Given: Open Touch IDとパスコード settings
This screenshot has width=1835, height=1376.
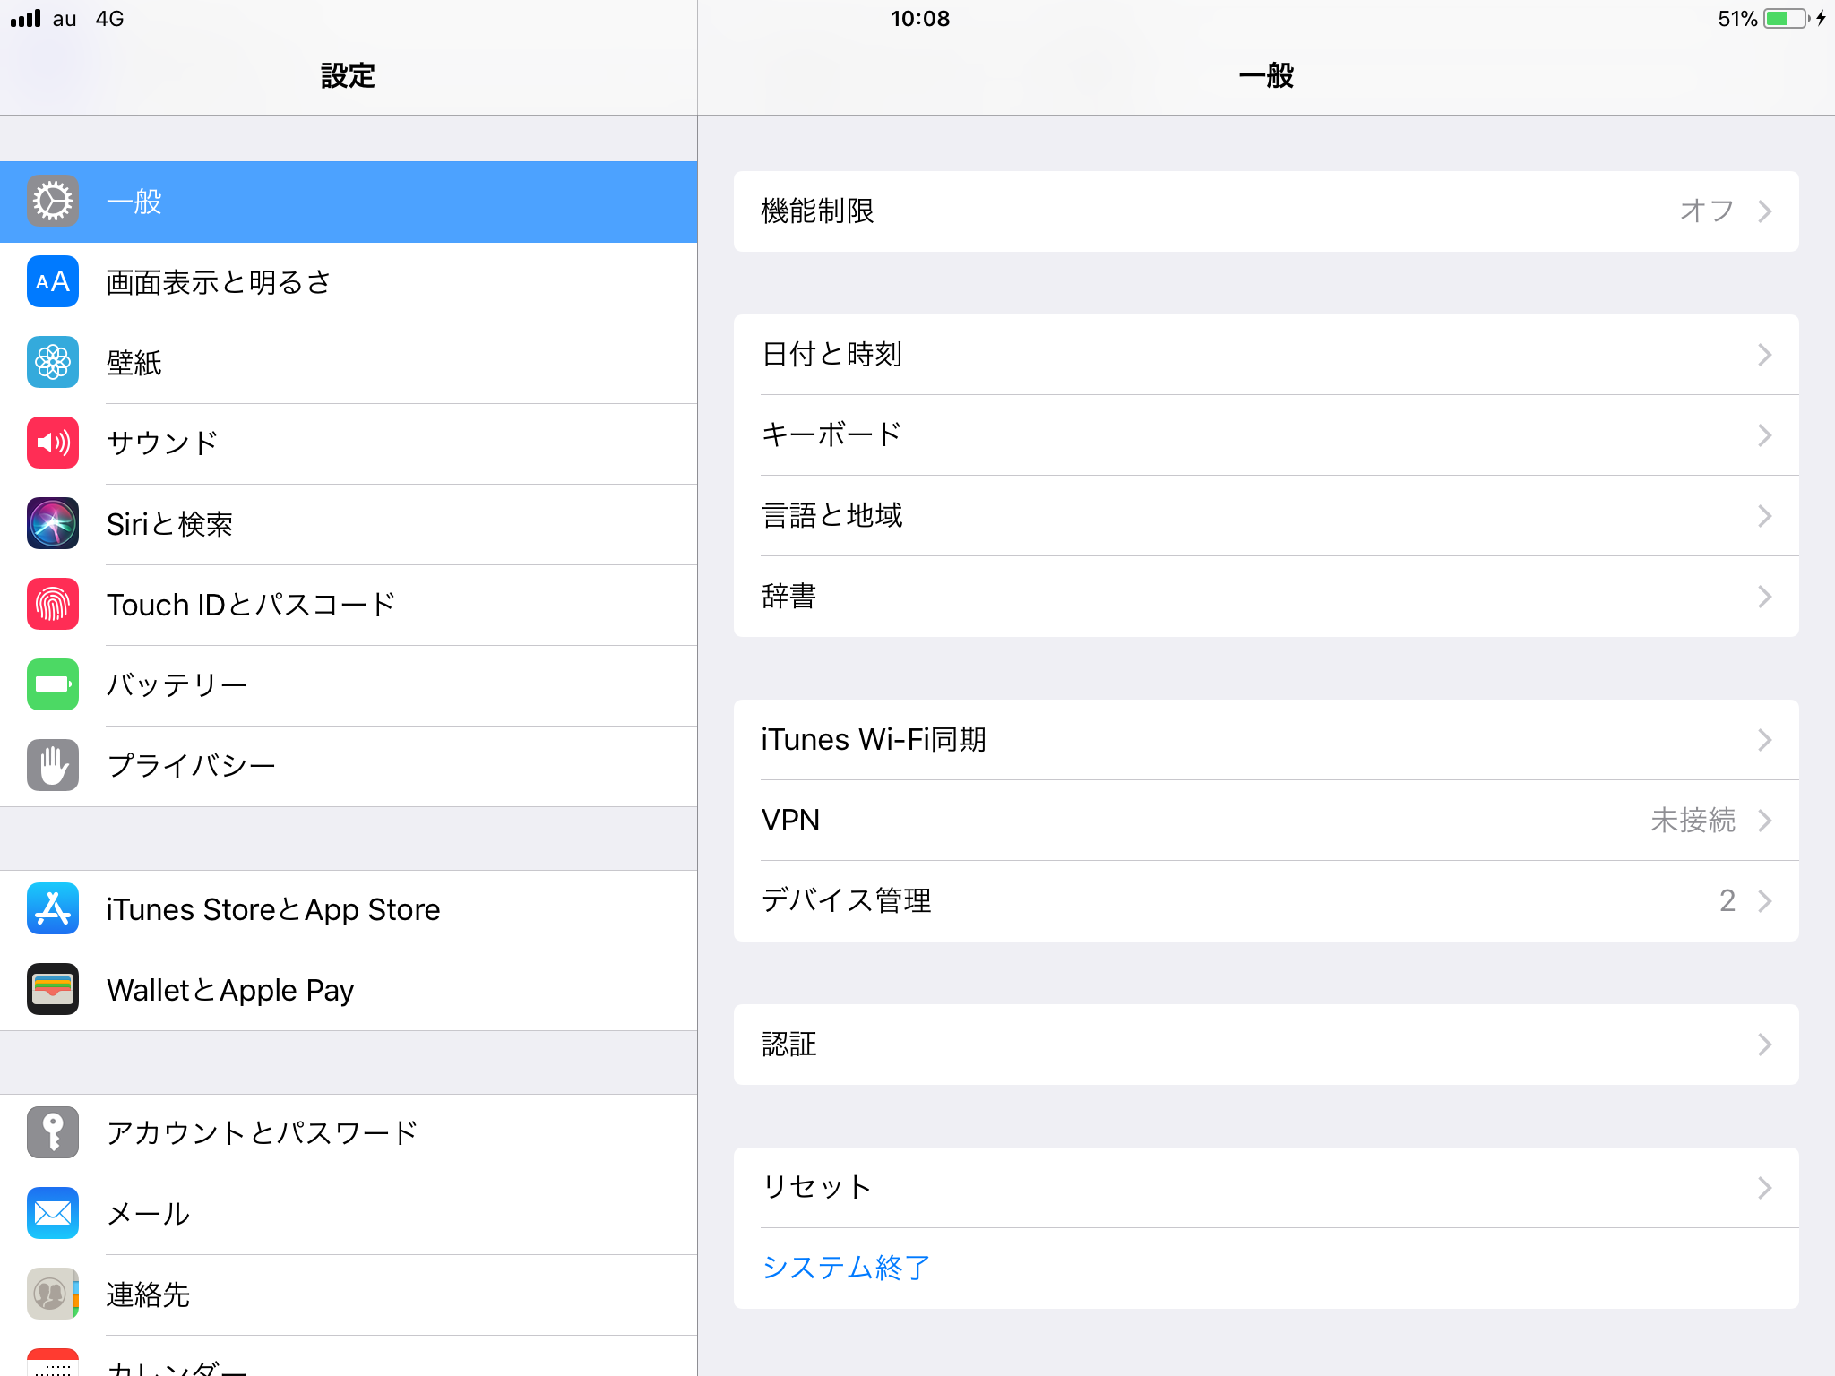Looking at the screenshot, I should (x=349, y=605).
